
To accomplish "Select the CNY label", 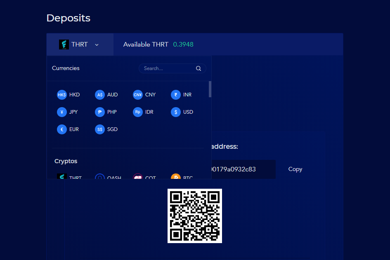I will point(151,95).
